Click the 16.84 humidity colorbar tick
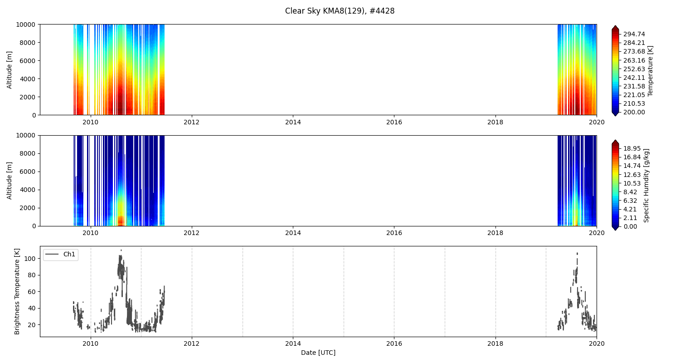 [x=632, y=157]
